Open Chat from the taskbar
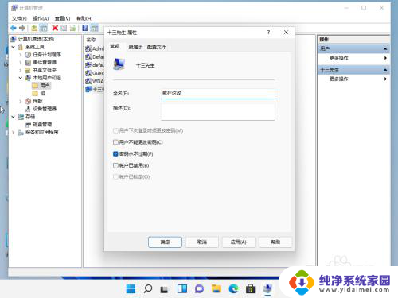Image resolution: width=398 pixels, height=298 pixels. [x=199, y=288]
